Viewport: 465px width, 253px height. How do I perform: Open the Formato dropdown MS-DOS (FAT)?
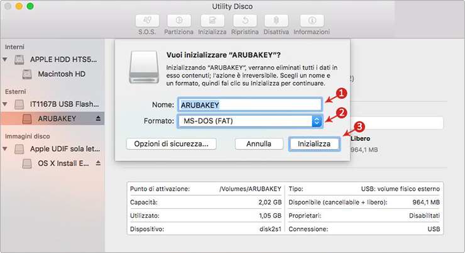(x=250, y=121)
